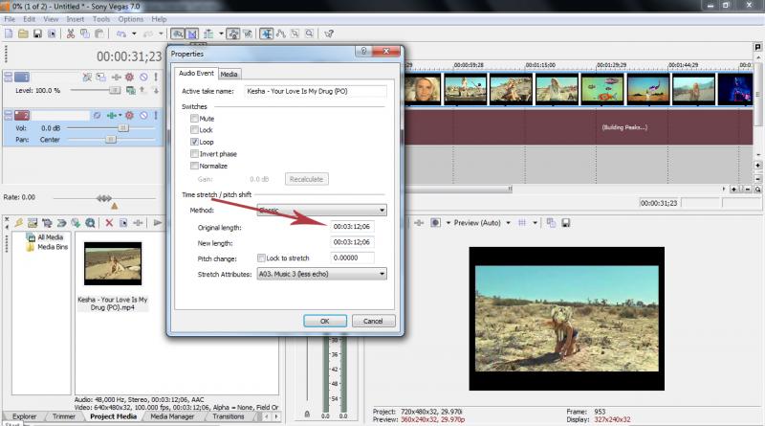The height and width of the screenshot is (426, 765).
Task: Select the Zoom Edit magnifier tool icon
Action: pos(309,34)
